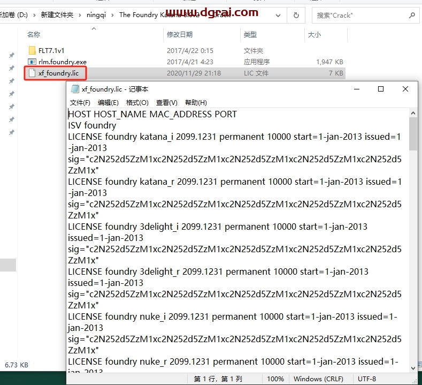This screenshot has width=422, height=385.
Task: Click the 'HOST HOST_NAME MAC_ADDRESS PORT' line
Action: tap(152, 114)
